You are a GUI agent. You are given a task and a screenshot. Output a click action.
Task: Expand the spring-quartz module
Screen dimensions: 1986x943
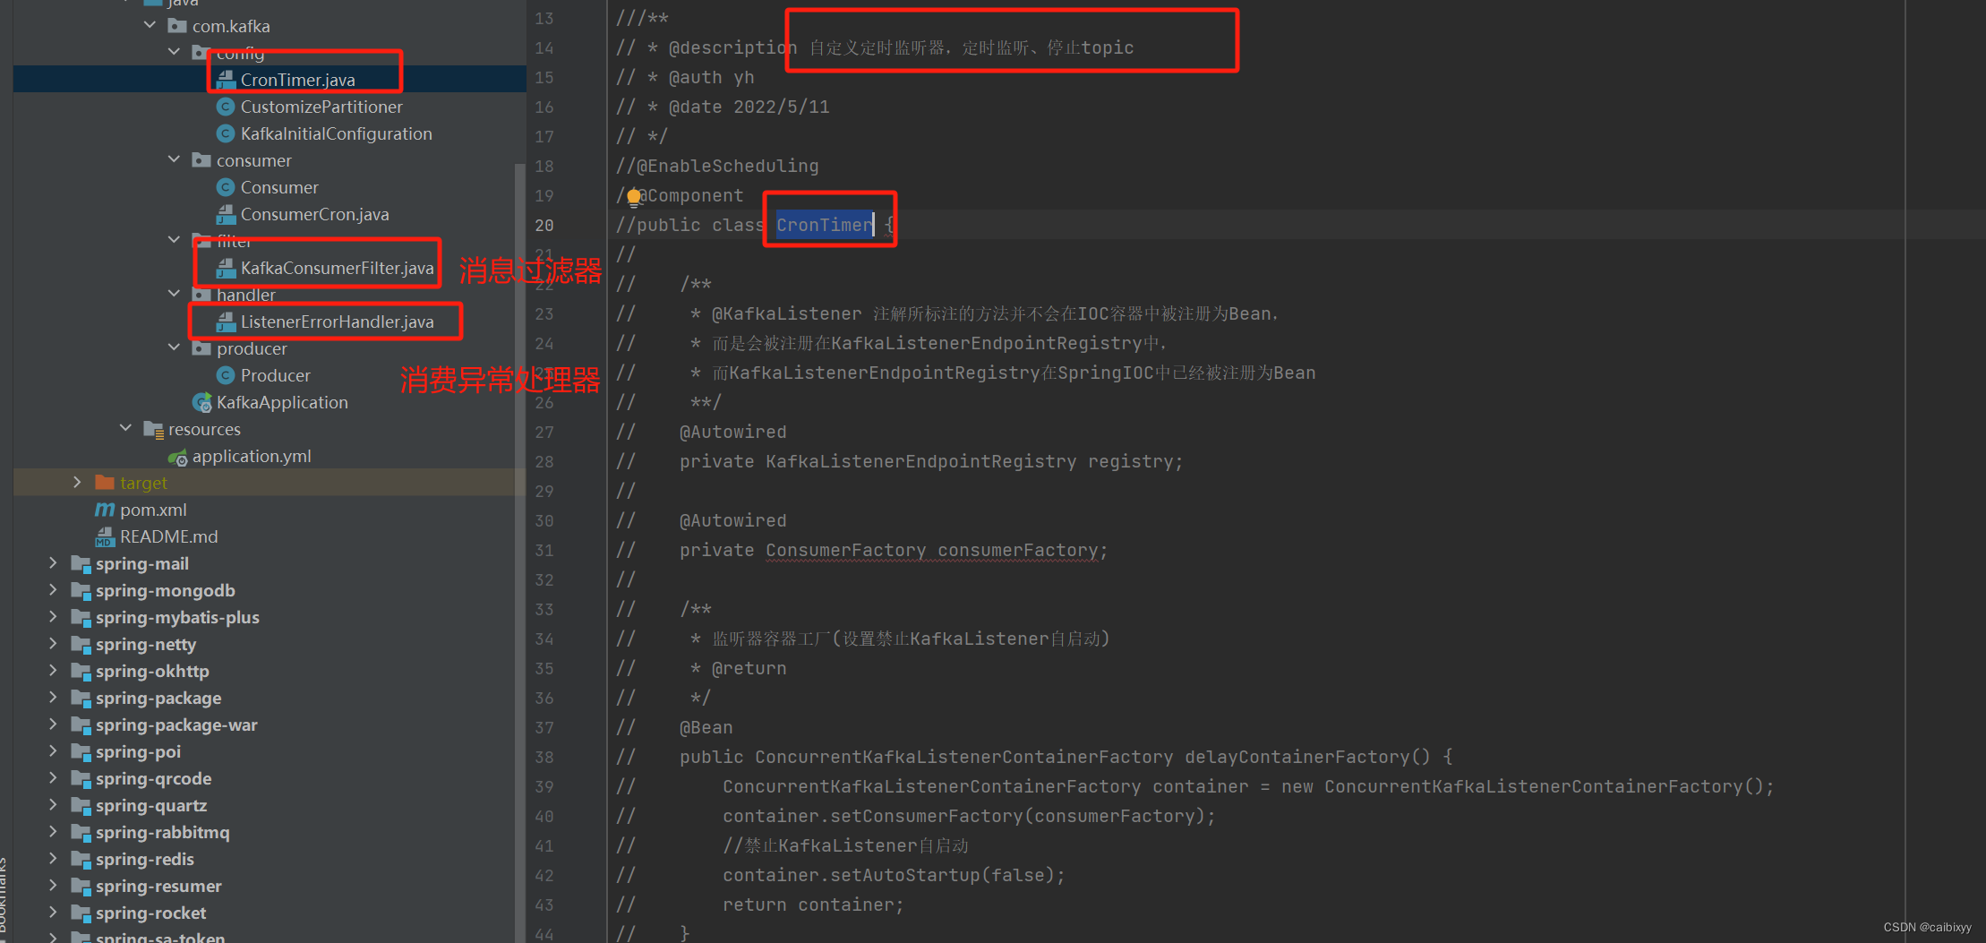[x=53, y=804]
